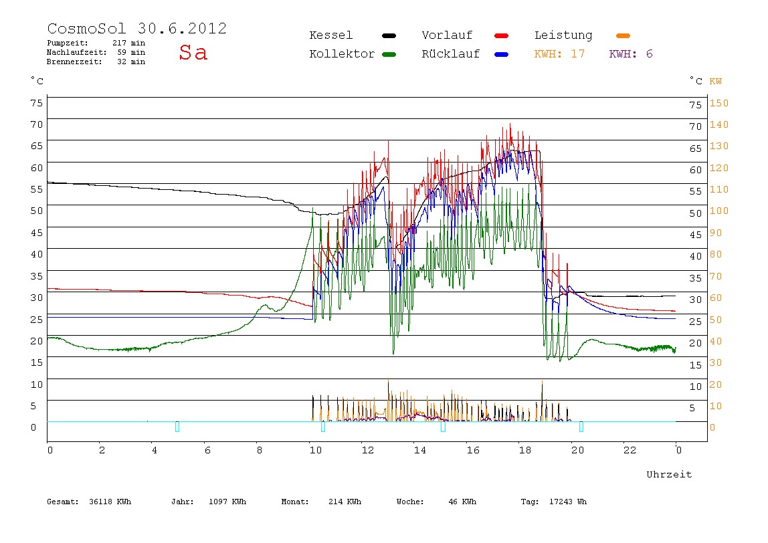
Task: Click the cyan marker just after hour 10
Action: [322, 427]
